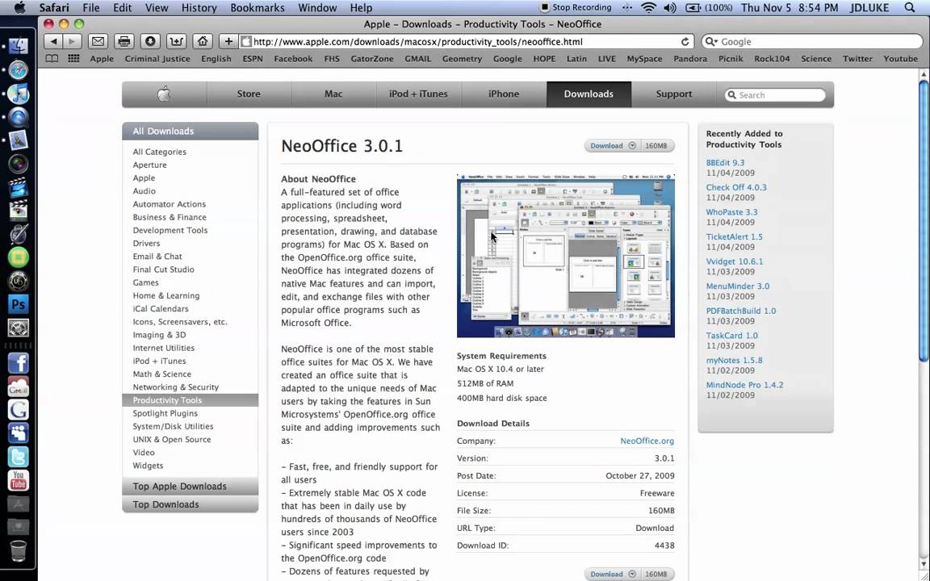Open the TaskCard 1.0 link
Screen dimensions: 930x581
(x=732, y=336)
